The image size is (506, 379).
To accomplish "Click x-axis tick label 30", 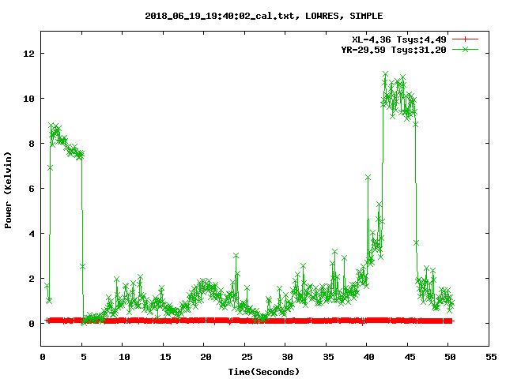I will [x=287, y=357].
